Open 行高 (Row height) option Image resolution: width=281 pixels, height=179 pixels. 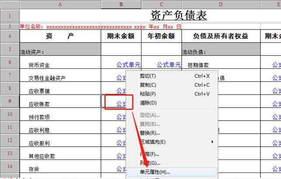point(149,154)
